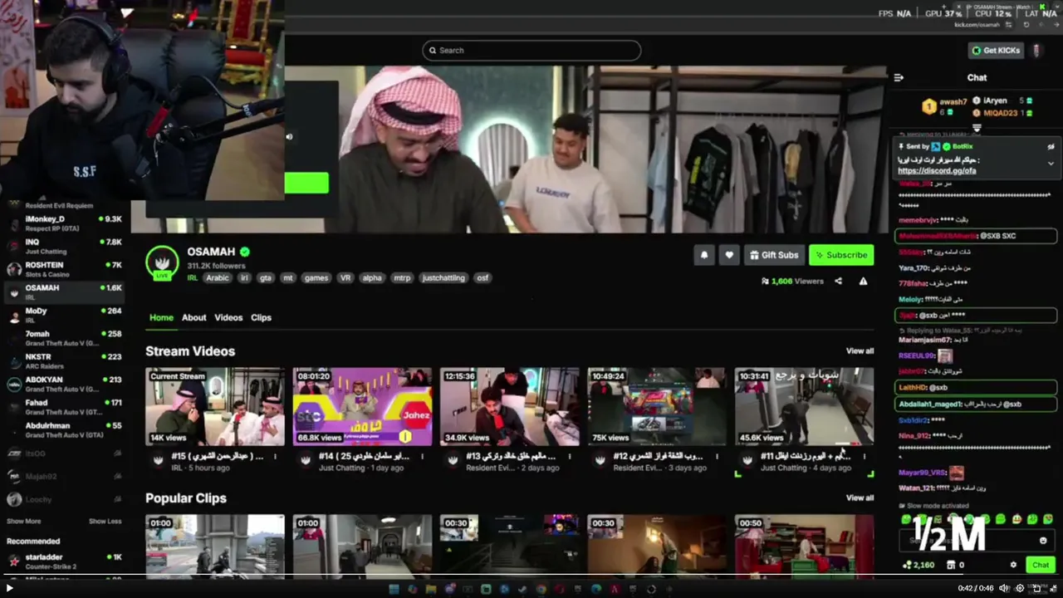Viewport: 1063px width, 598px height.
Task: Report the stream via warning triangle icon
Action: click(x=863, y=282)
